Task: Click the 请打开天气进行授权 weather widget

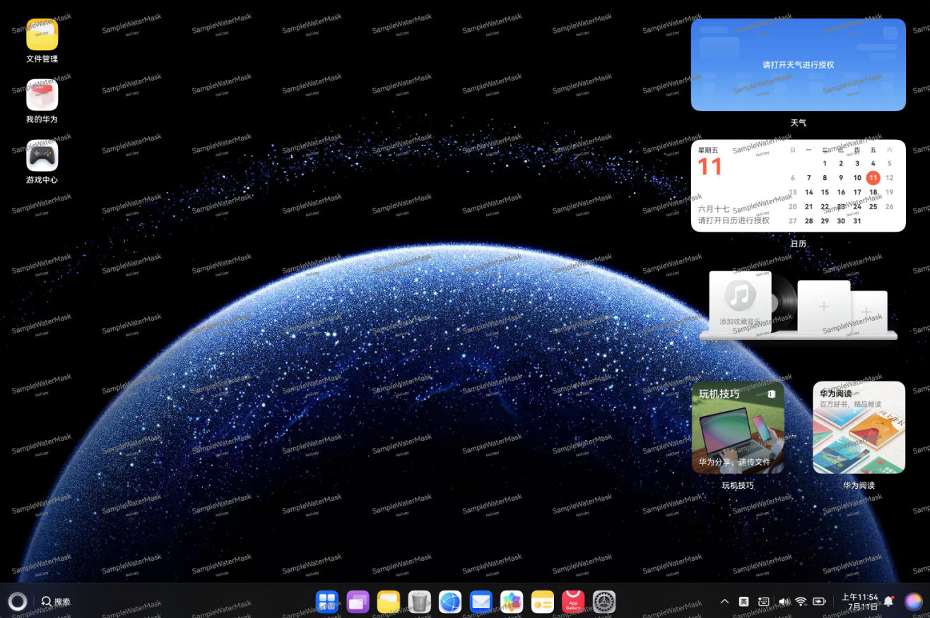Action: coord(798,64)
